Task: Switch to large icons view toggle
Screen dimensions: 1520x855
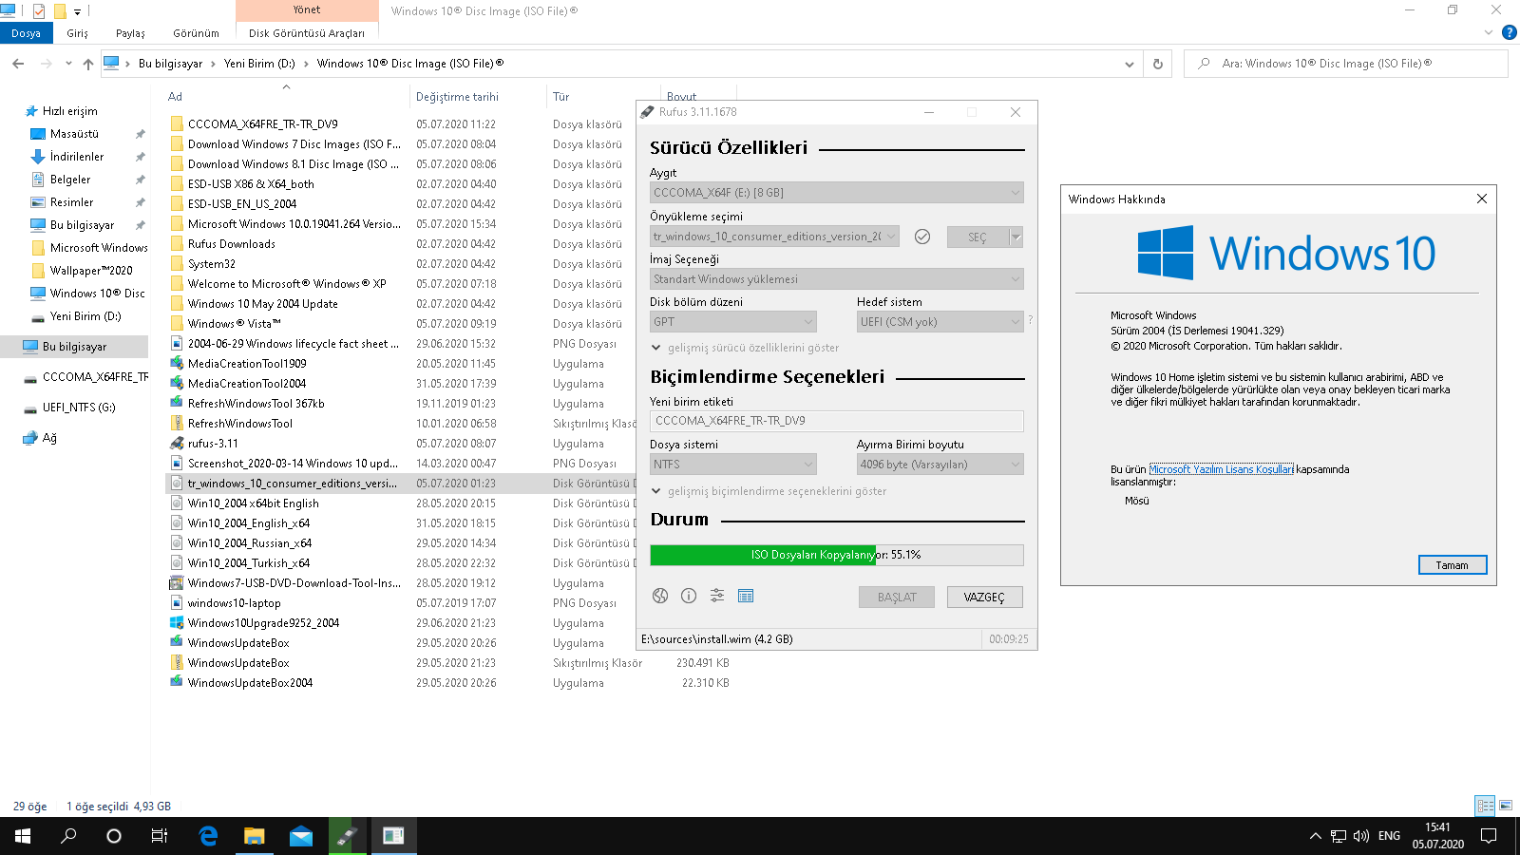Action: (1506, 806)
